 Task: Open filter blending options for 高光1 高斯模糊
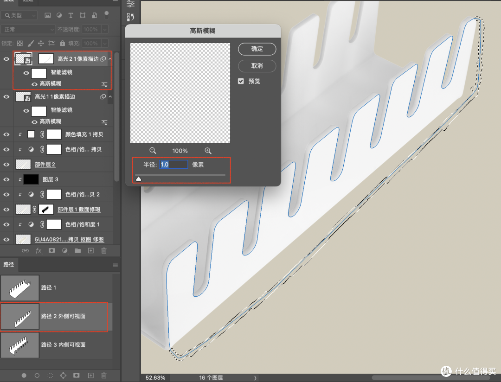[x=104, y=122]
